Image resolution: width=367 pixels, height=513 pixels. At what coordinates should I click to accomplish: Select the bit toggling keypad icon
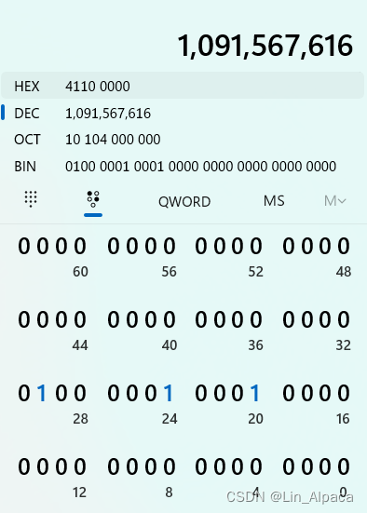pos(93,199)
